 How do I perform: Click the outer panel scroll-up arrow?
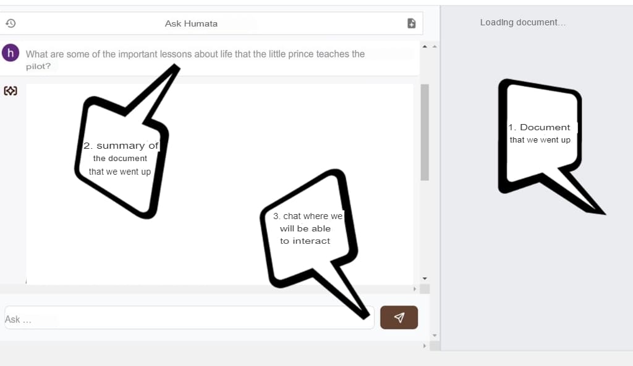pos(434,46)
